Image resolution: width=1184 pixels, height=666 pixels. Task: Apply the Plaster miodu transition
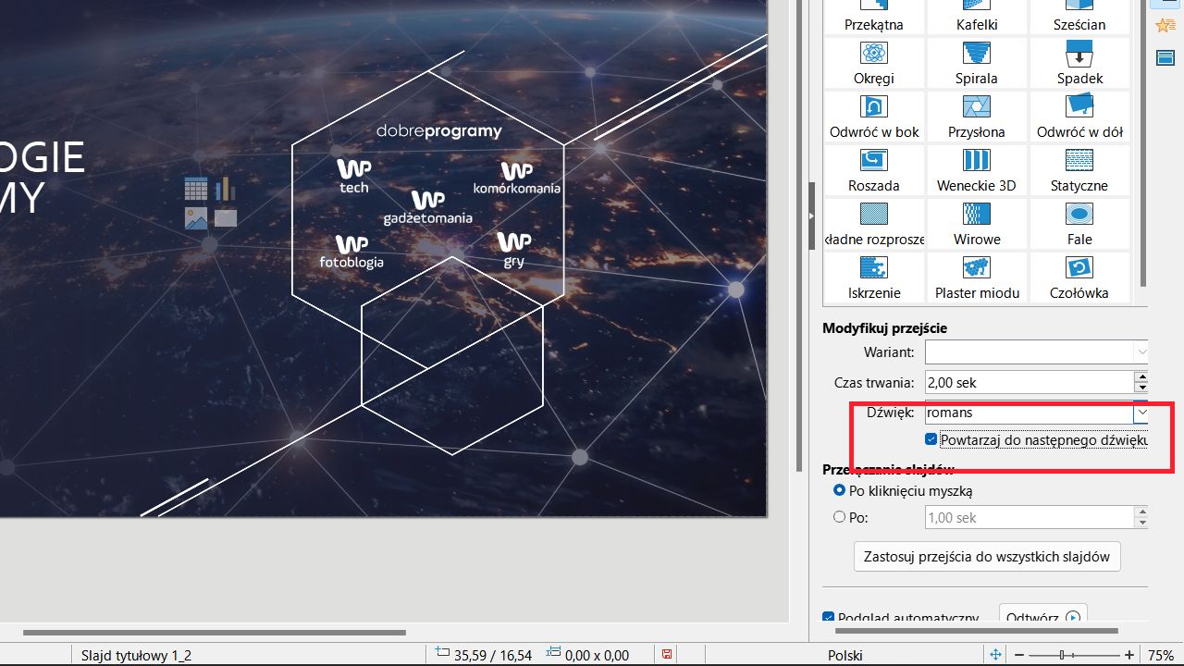pos(977,277)
